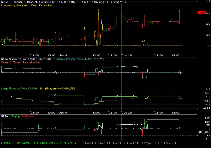Click the 105 price axis label
211x148 pixels.
pos(208,24)
